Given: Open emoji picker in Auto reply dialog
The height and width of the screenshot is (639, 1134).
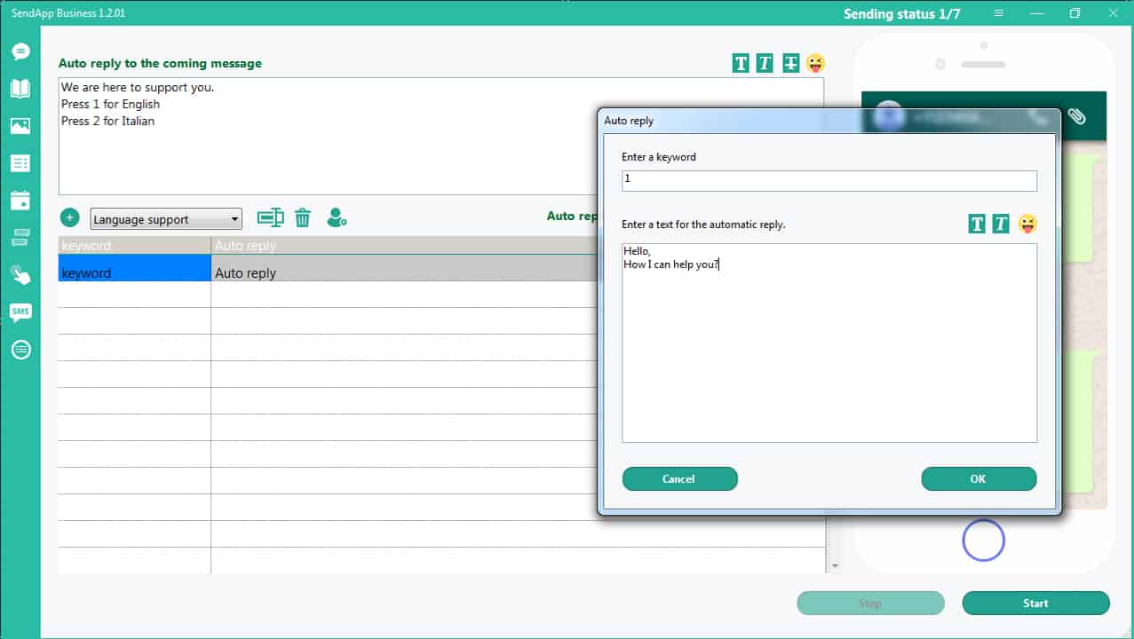Looking at the screenshot, I should tap(1027, 224).
